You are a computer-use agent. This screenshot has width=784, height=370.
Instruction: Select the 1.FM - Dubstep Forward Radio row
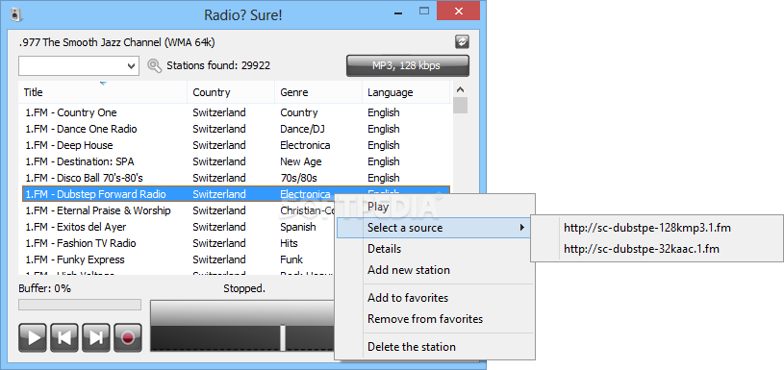click(x=236, y=194)
